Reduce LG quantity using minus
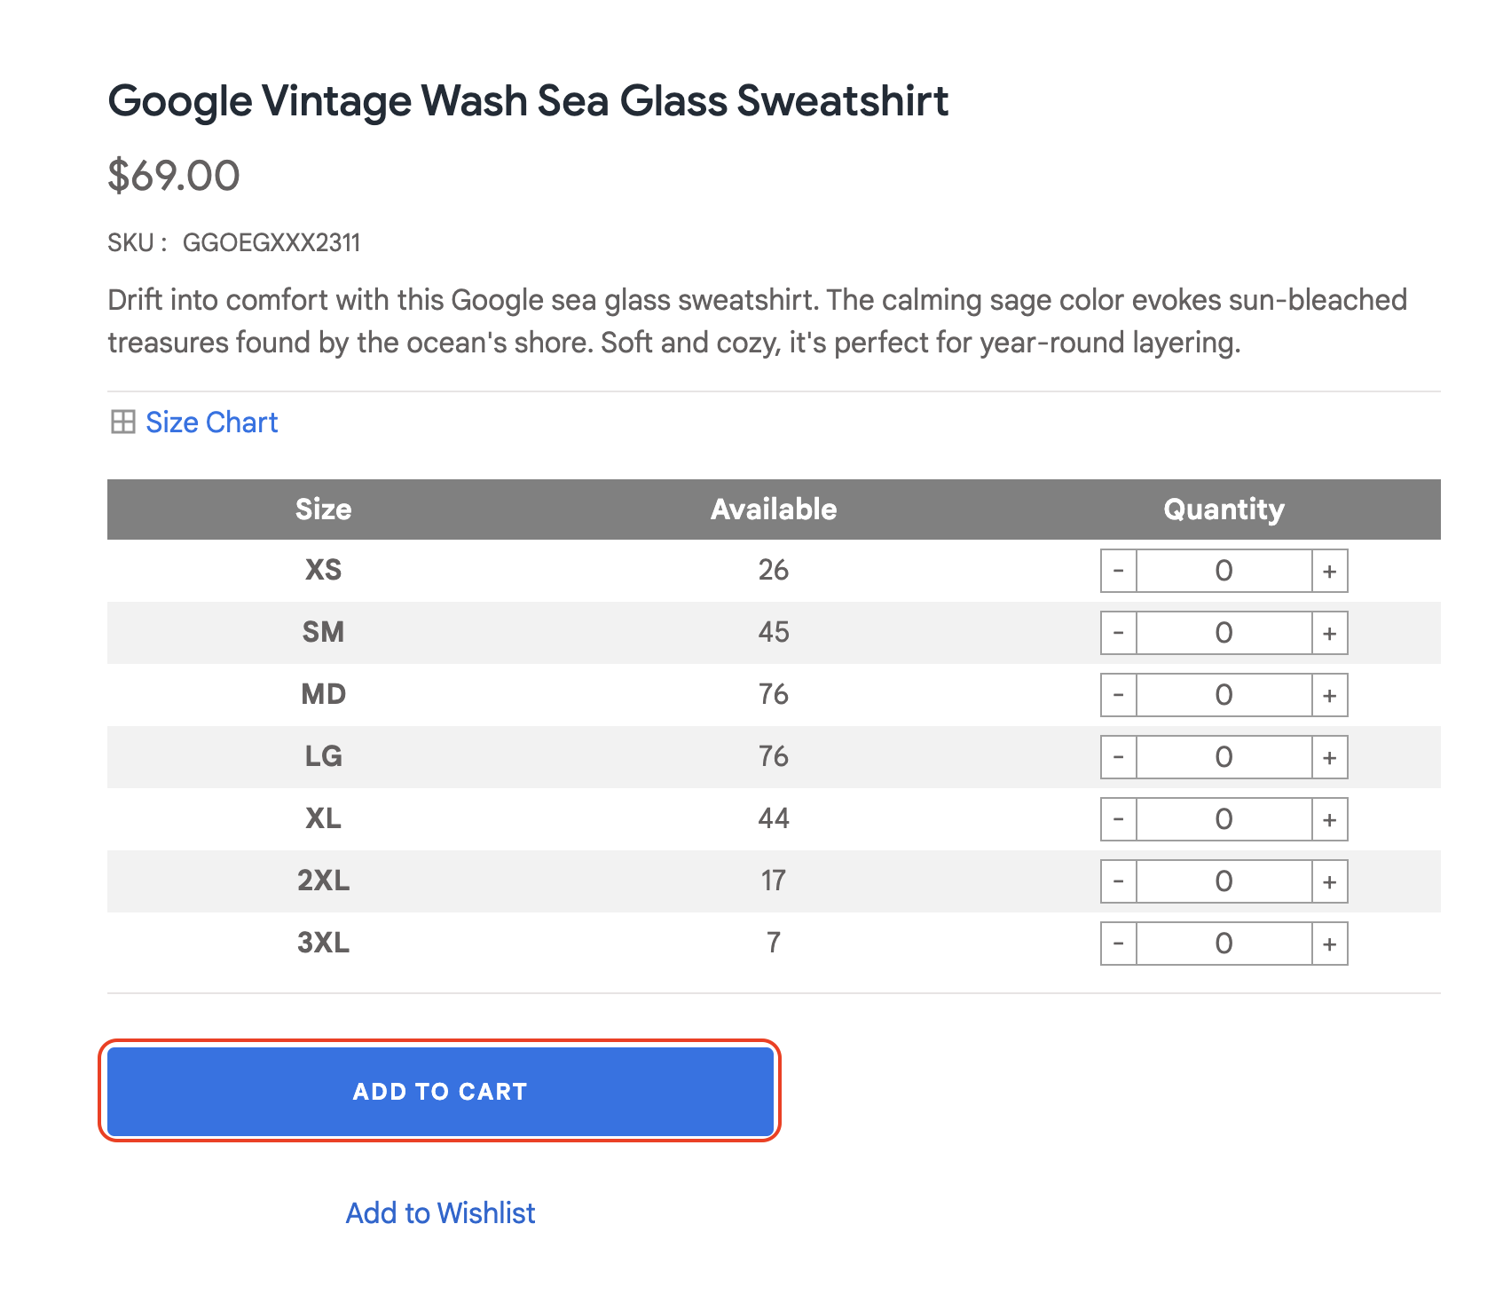 1118,757
